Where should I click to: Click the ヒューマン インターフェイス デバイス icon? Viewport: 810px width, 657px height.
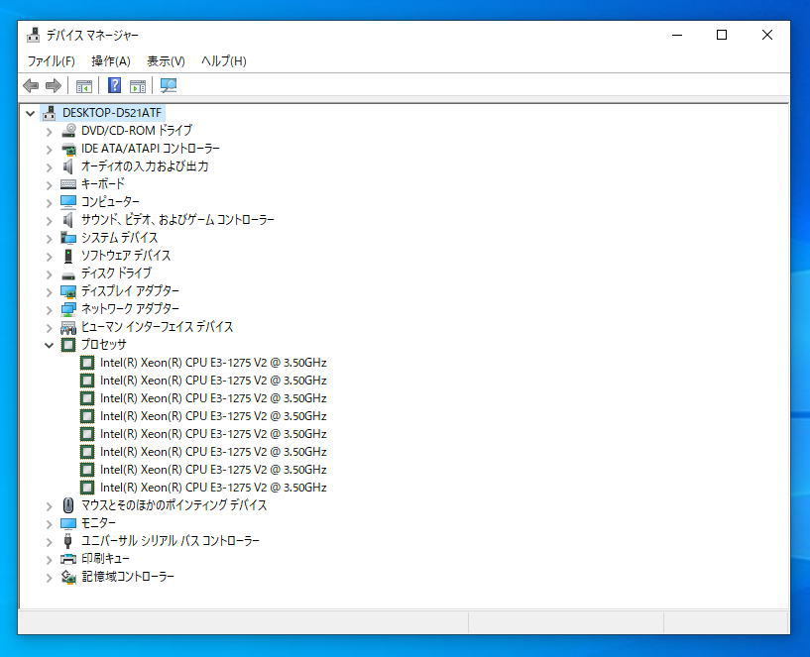click(68, 327)
